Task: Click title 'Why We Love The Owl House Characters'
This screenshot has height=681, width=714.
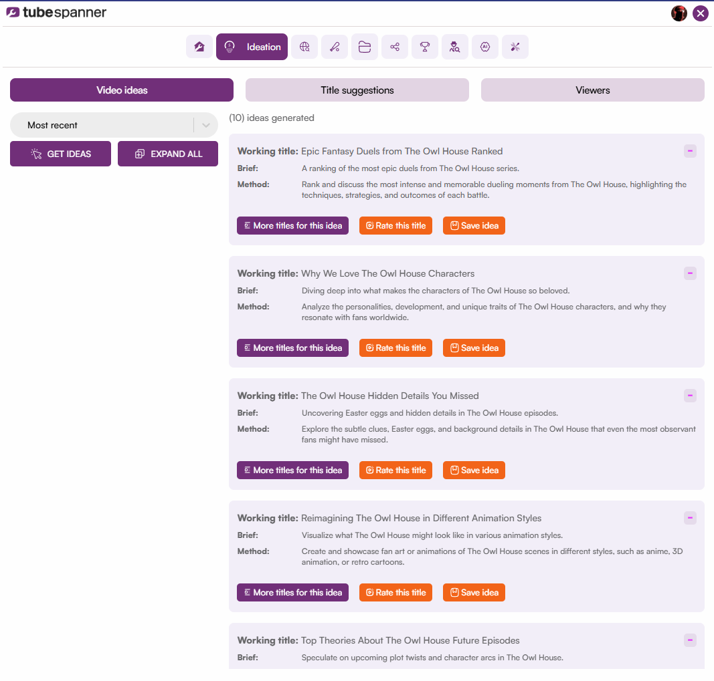Action: pos(387,273)
